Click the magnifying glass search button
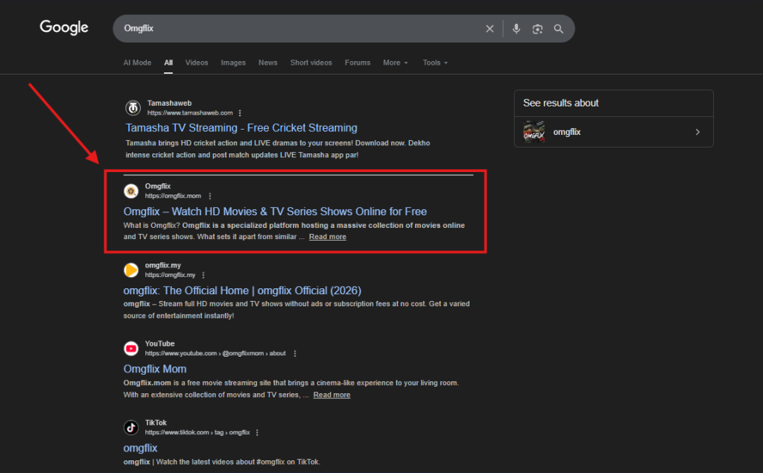The width and height of the screenshot is (763, 473). (x=559, y=29)
